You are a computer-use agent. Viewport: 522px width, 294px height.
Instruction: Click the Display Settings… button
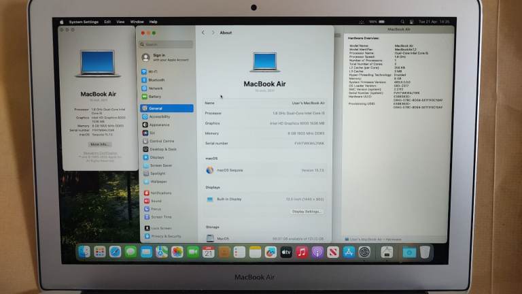pyautogui.click(x=307, y=212)
